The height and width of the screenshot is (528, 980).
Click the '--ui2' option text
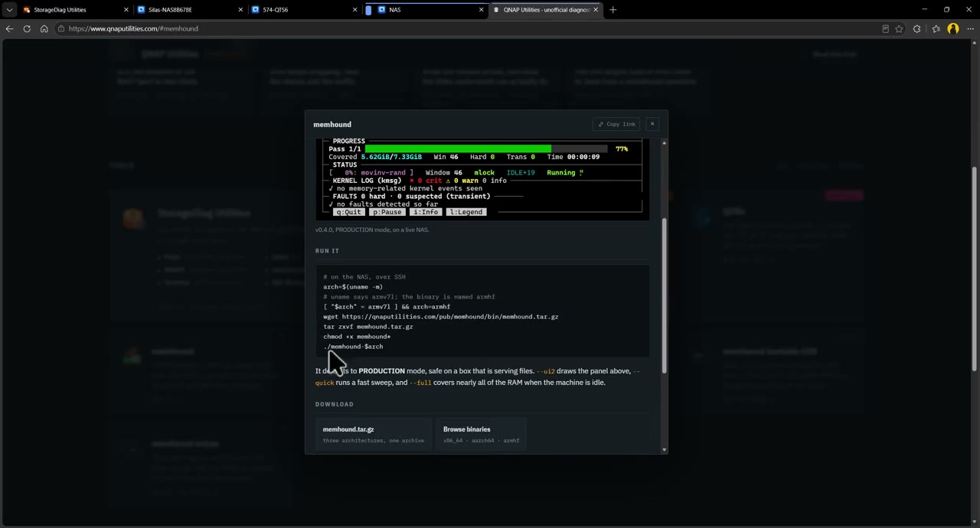(x=545, y=371)
